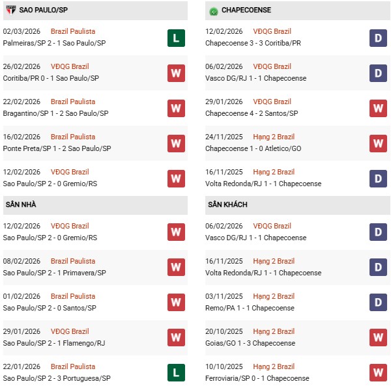
Task: Click W badge for Bragantino 1-2 Sao Paulo
Action: tap(176, 108)
